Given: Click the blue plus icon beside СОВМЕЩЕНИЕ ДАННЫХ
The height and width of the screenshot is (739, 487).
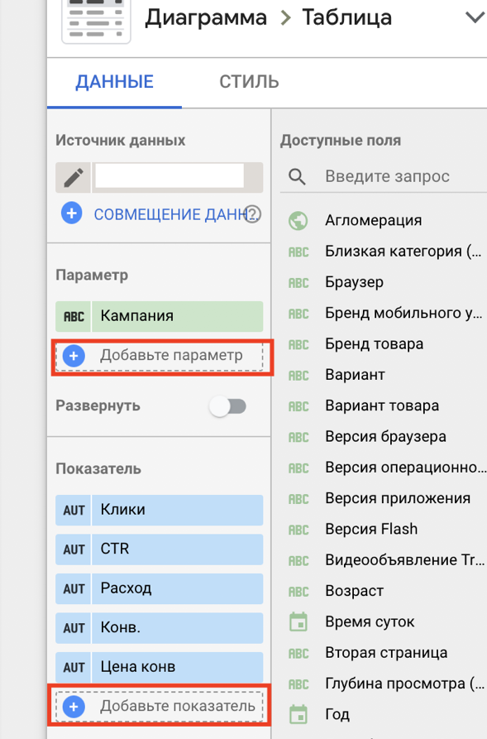Looking at the screenshot, I should tap(72, 214).
